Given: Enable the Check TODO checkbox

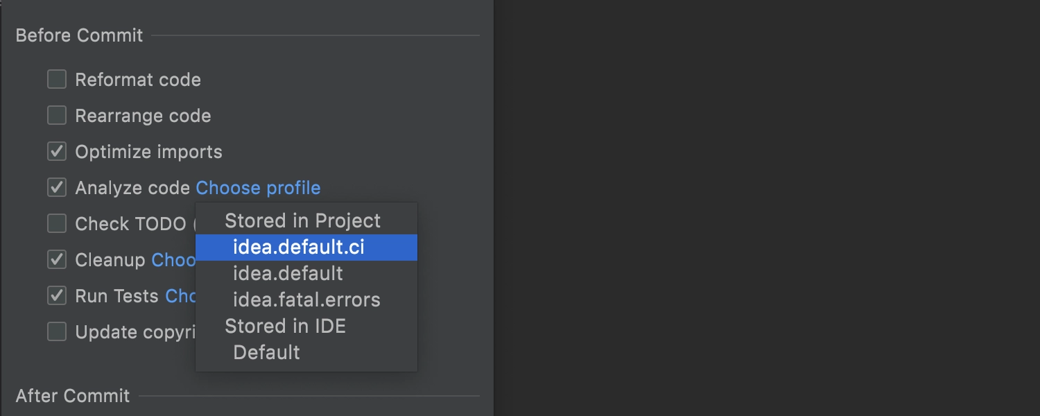Looking at the screenshot, I should point(57,224).
